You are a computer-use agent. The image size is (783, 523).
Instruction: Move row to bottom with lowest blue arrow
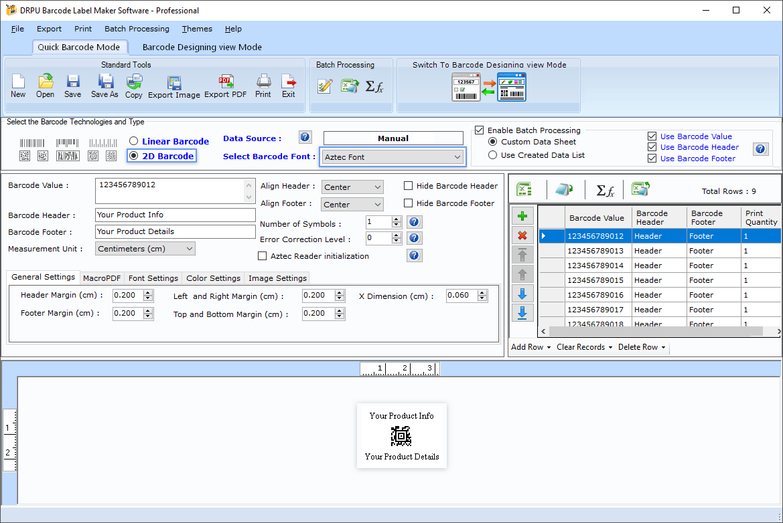coord(522,313)
